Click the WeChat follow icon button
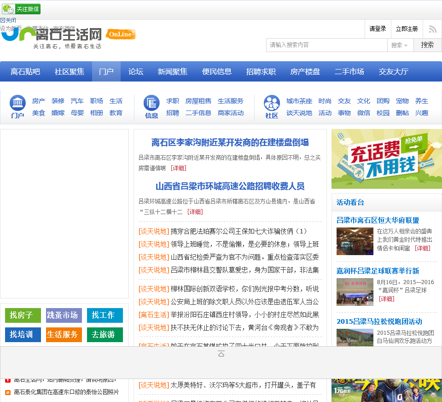The height and width of the screenshot is (402, 442). point(21,9)
